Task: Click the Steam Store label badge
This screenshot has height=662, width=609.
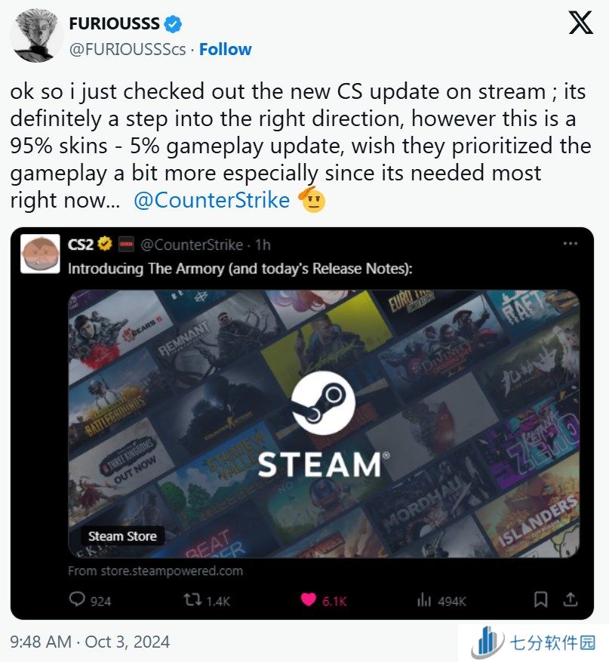Action: (x=122, y=536)
